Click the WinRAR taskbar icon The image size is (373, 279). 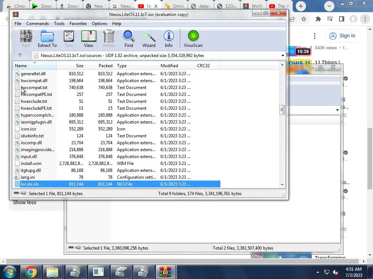(166, 272)
